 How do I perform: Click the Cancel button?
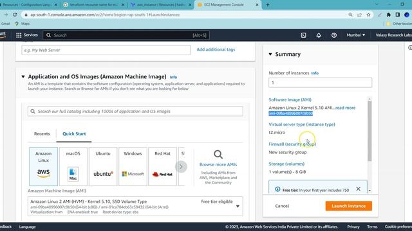(x=282, y=206)
